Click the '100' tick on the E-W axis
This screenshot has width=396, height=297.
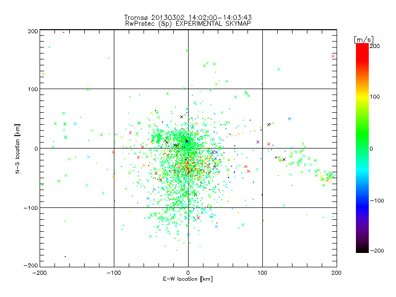coord(262,273)
